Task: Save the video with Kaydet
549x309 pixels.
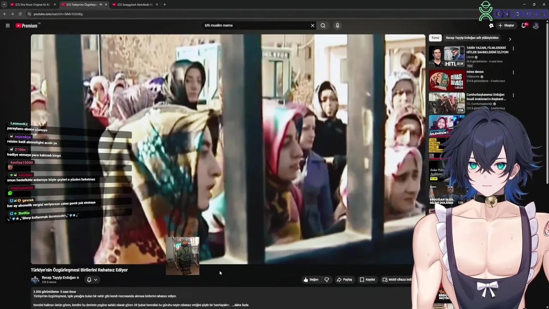Action: coord(368,279)
